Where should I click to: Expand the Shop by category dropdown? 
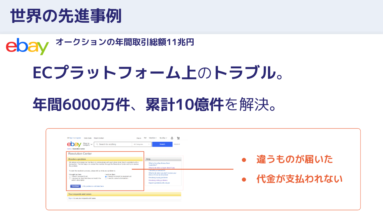(88, 144)
